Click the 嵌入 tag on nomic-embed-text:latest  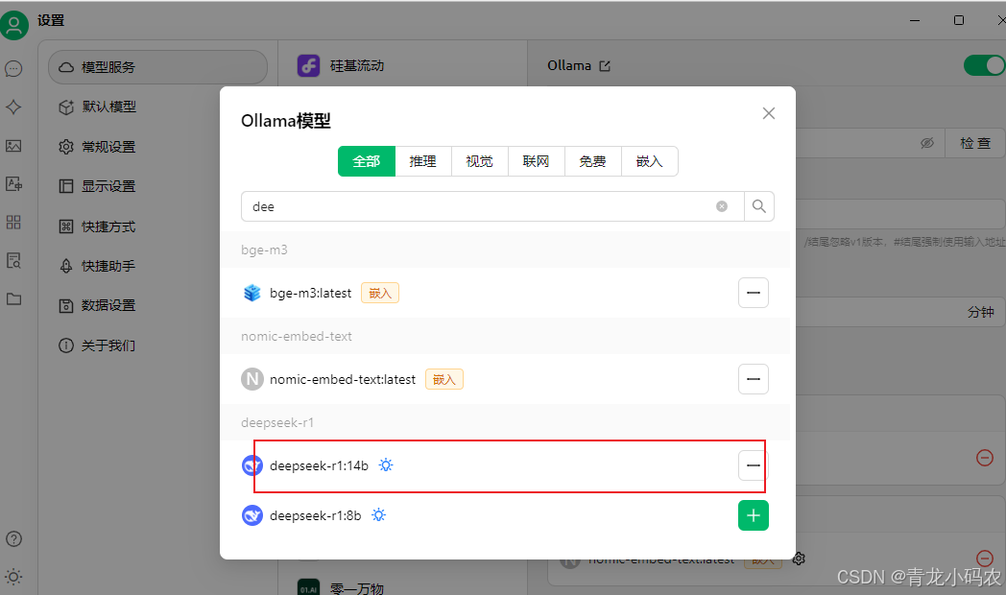(444, 380)
